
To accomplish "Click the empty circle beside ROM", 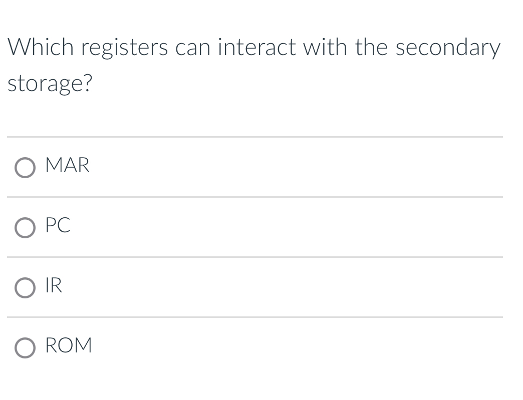I will pos(24,347).
